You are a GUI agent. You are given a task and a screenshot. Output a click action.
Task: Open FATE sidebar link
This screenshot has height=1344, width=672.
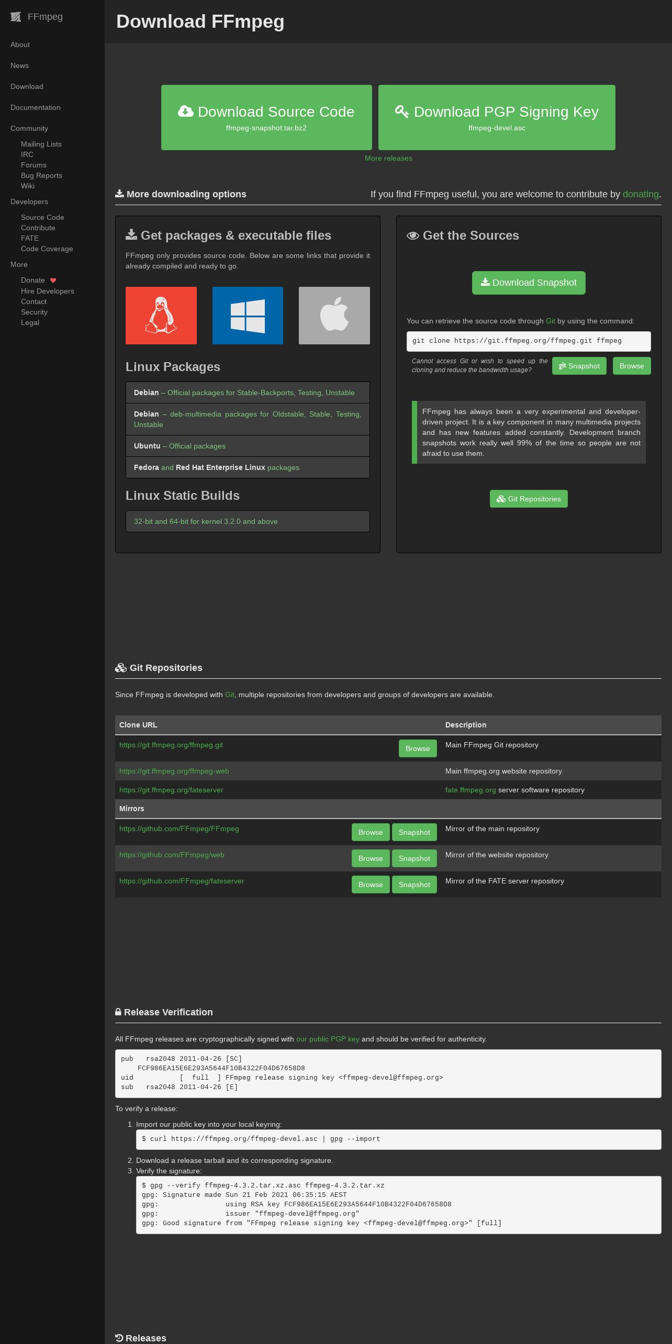30,238
